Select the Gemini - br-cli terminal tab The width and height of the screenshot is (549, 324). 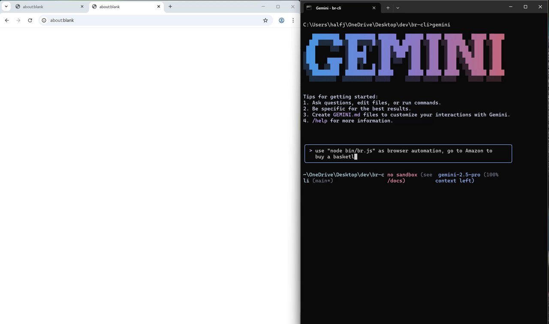coord(341,8)
